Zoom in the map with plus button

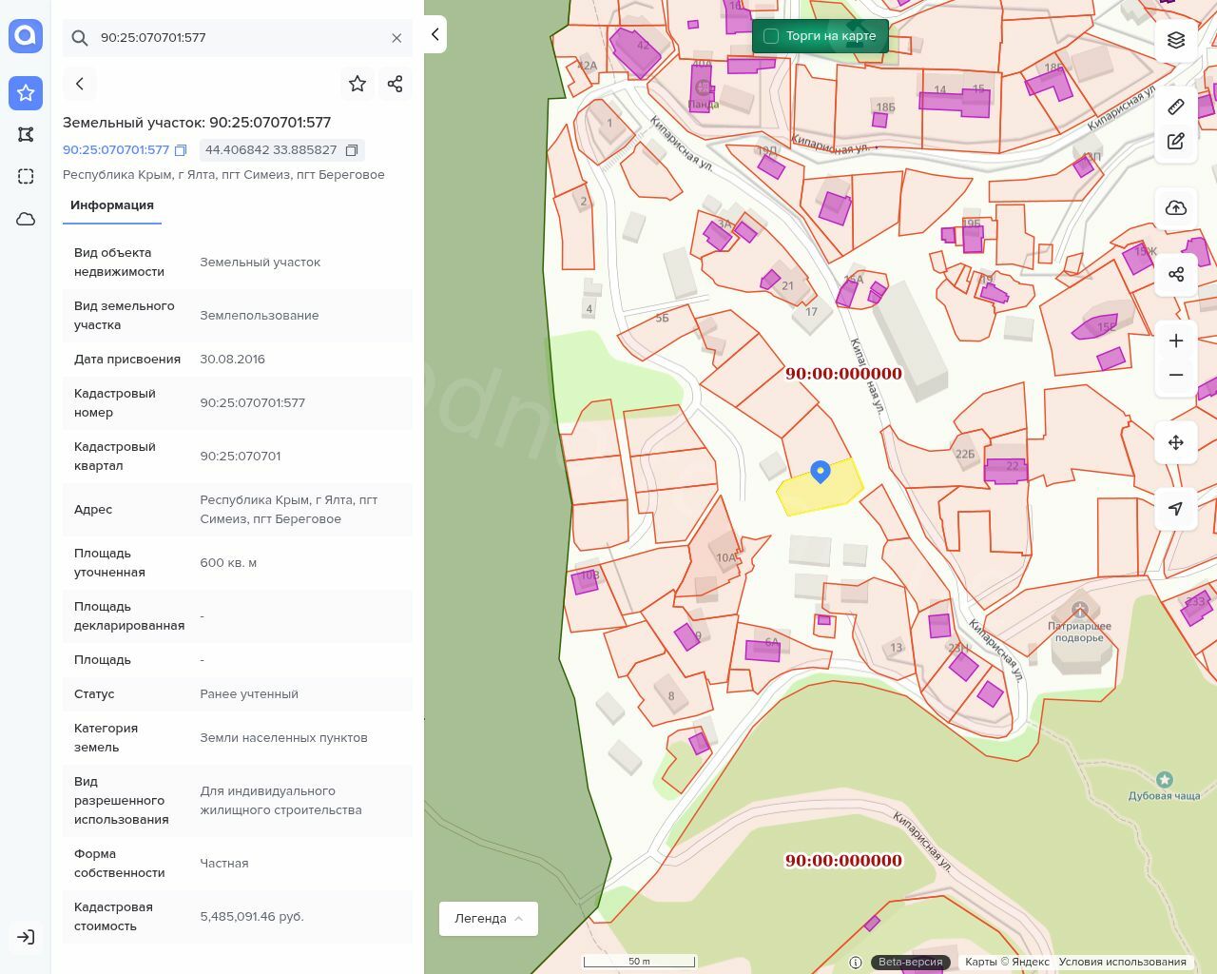(1176, 341)
